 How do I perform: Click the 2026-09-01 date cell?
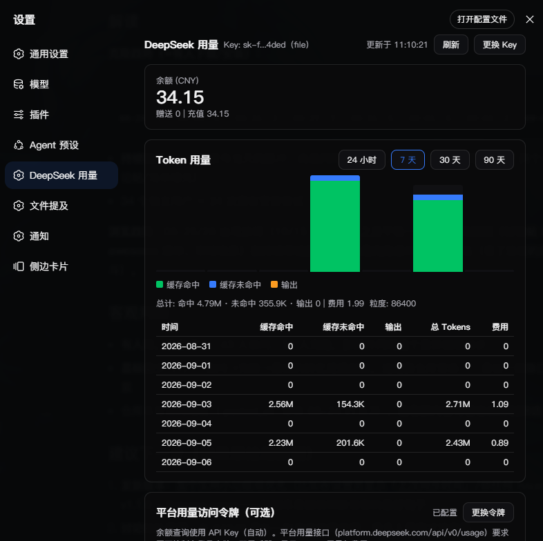[x=186, y=366]
